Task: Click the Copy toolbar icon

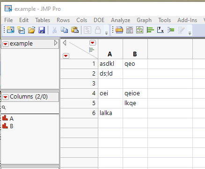Action: pyautogui.click(x=64, y=30)
